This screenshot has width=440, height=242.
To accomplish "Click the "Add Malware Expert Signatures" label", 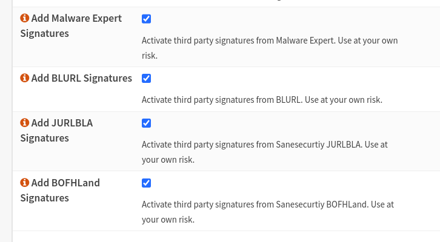I will tap(71, 26).
